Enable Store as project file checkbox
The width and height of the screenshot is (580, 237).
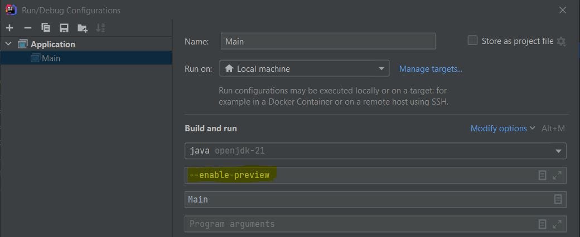click(472, 41)
